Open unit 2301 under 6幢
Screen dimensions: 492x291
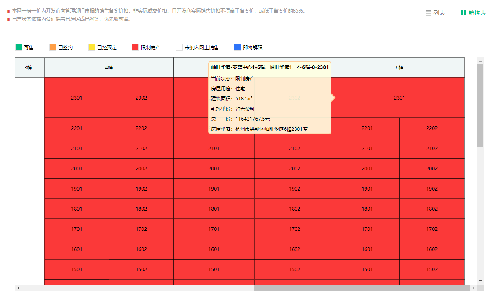click(400, 98)
